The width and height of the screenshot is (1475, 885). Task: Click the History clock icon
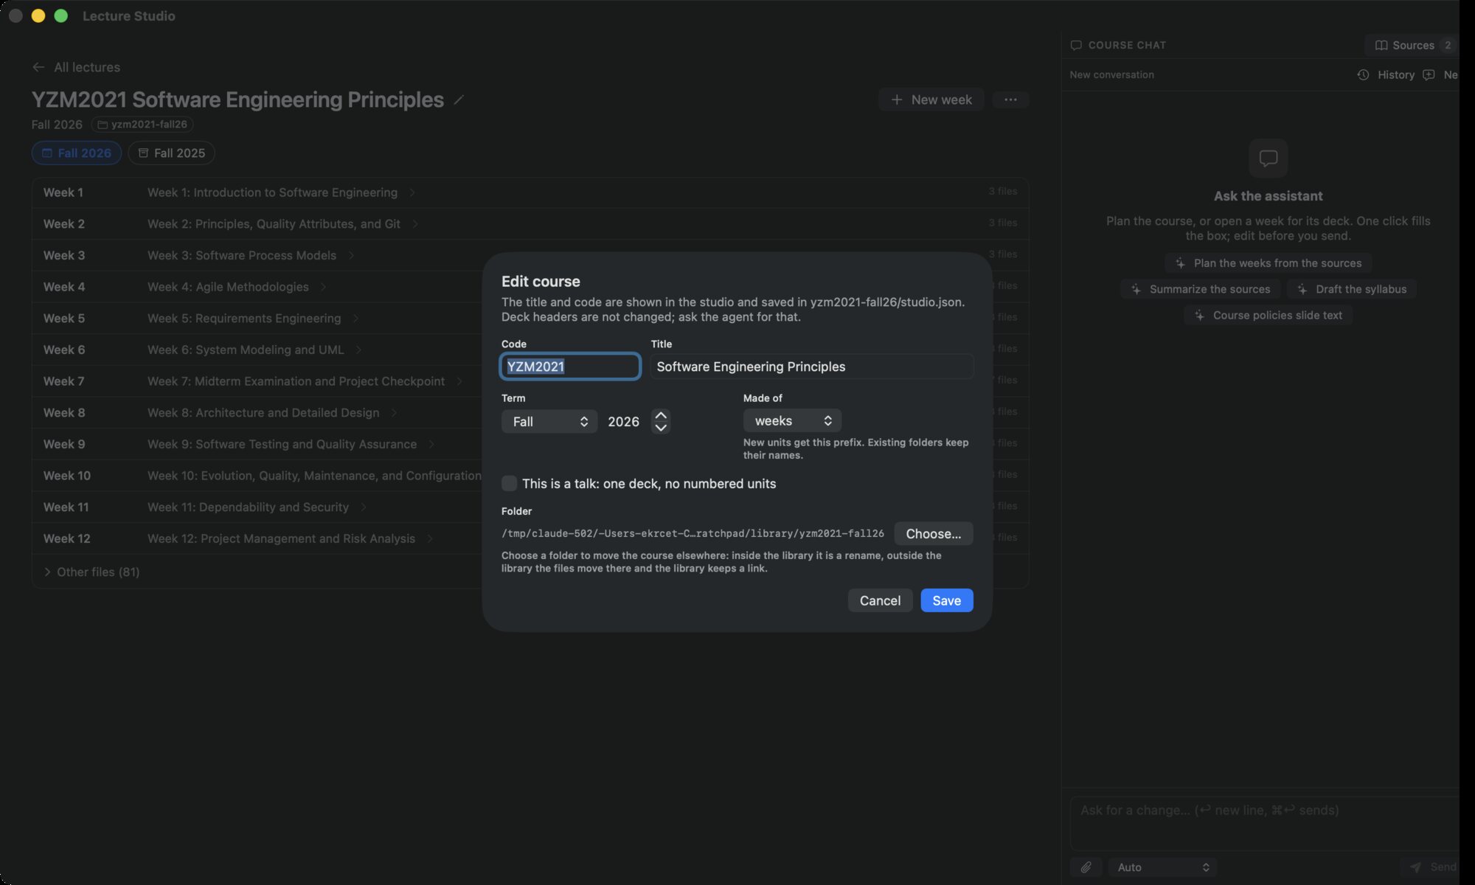click(1363, 74)
